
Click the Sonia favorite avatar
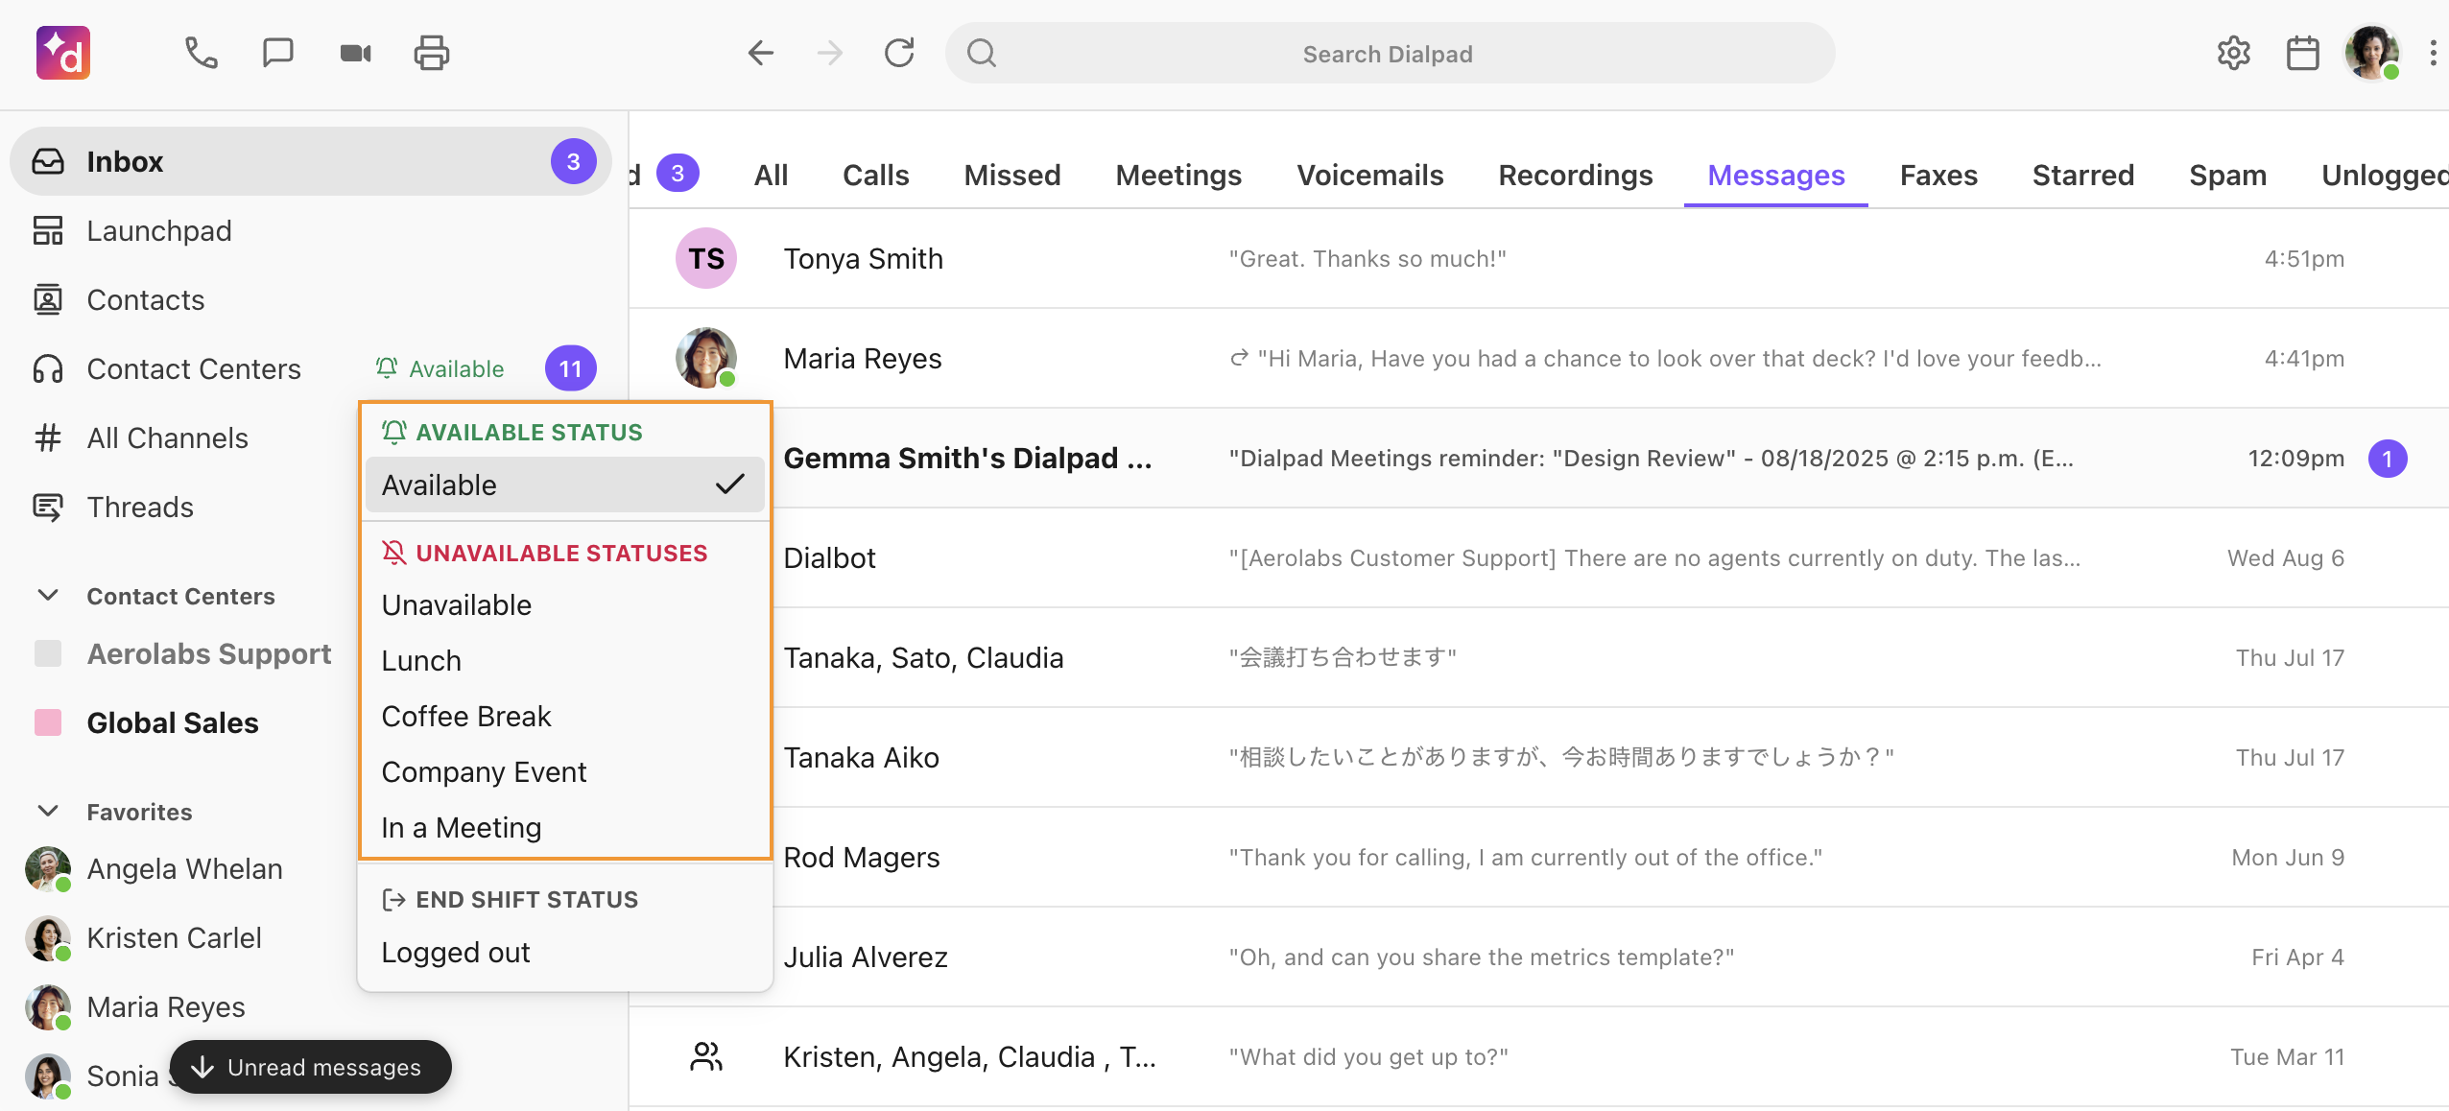(48, 1076)
